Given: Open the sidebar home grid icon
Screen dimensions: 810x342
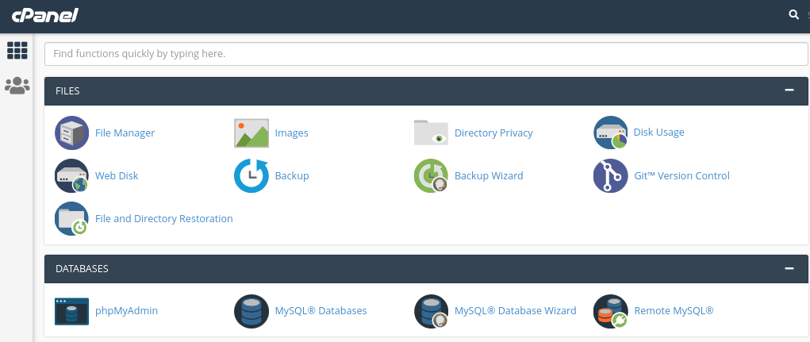Looking at the screenshot, I should click(17, 50).
